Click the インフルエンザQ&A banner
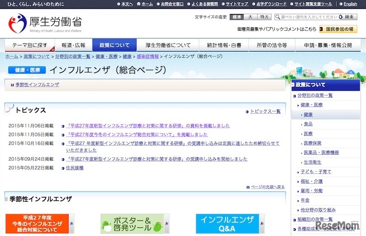This screenshot has width=366, height=236. click(227, 224)
